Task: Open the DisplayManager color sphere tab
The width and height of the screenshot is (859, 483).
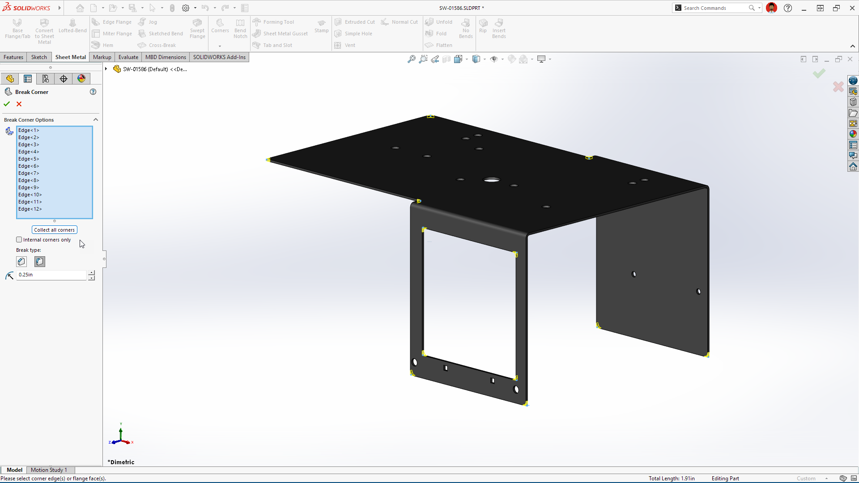Action: pyautogui.click(x=81, y=79)
